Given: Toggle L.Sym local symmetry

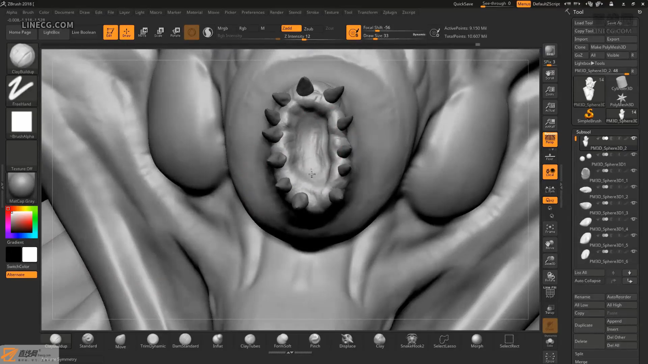Looking at the screenshot, I should (550, 189).
